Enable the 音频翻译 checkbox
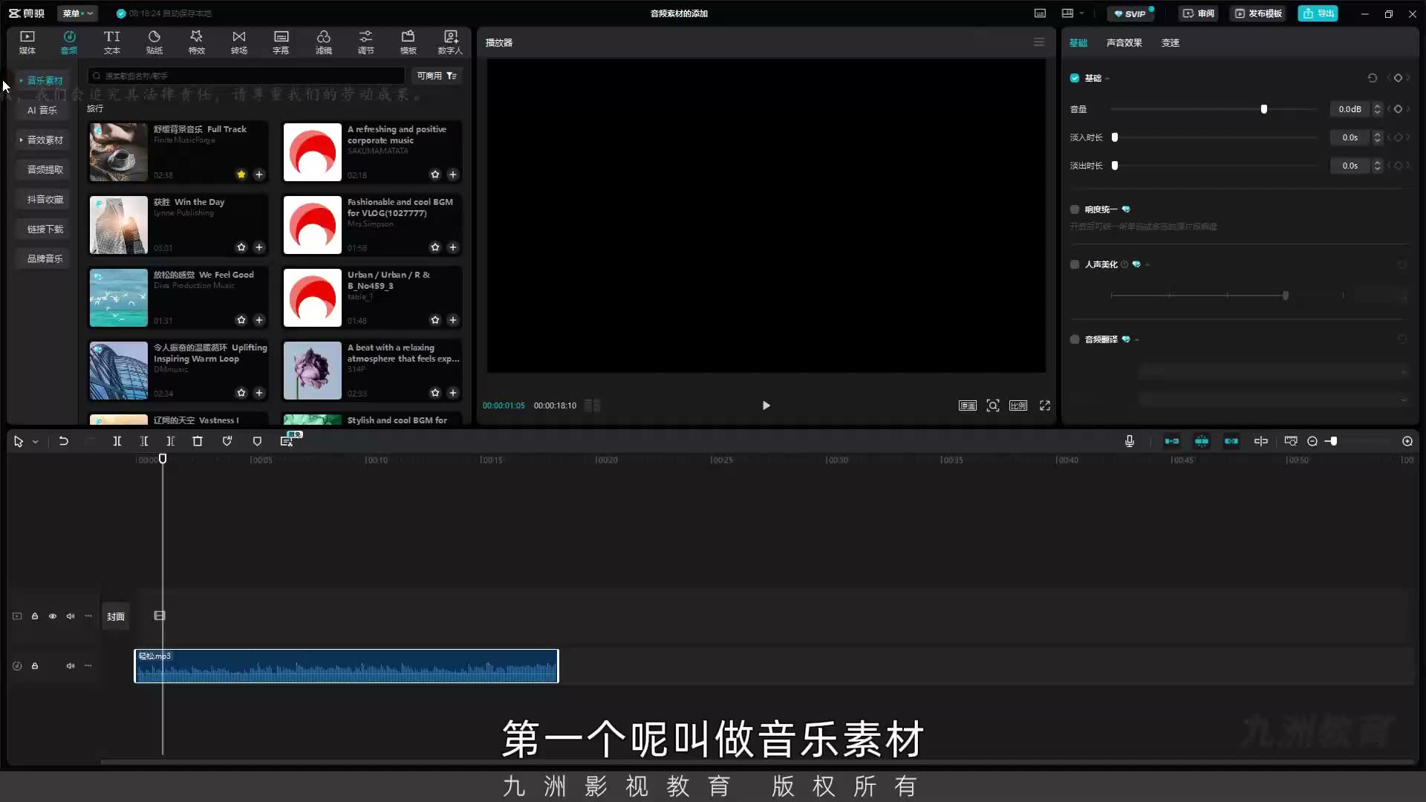 [x=1075, y=339]
